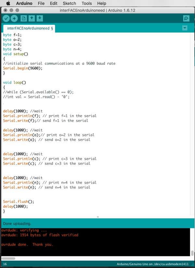Screen dimensions: 195x268
Task: Click the "Done uploading." status message
Action: point(17,224)
